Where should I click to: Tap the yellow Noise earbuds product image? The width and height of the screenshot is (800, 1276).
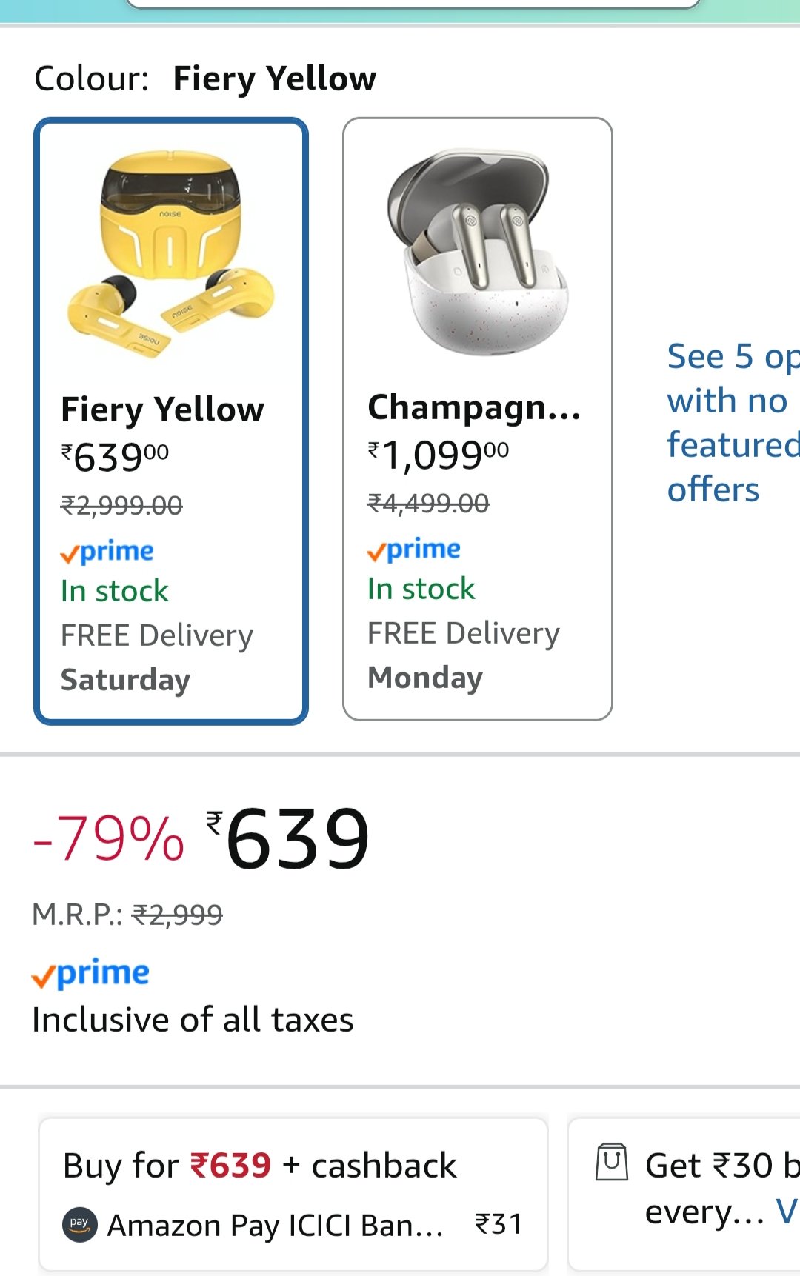(x=170, y=253)
